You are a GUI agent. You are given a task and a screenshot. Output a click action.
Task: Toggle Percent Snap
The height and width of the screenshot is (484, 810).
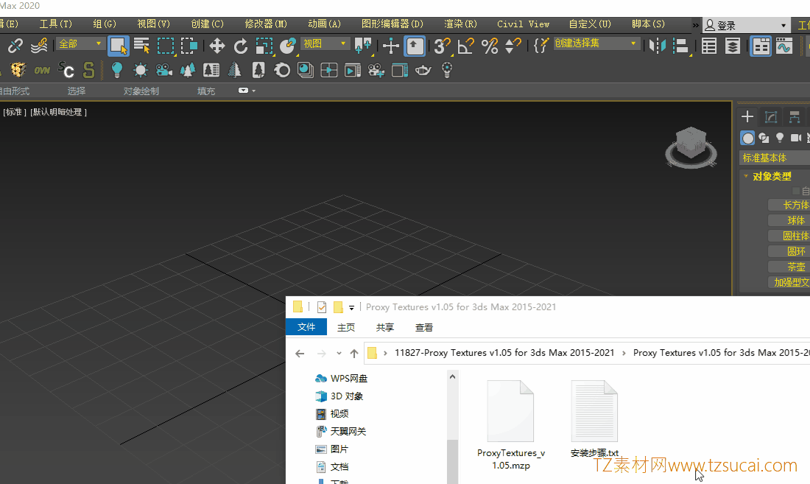[x=489, y=46]
